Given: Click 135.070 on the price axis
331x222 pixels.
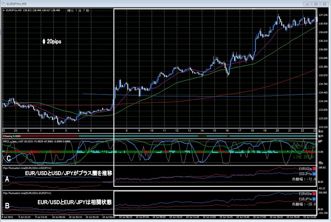Looking at the screenshot, I should click(323, 75).
